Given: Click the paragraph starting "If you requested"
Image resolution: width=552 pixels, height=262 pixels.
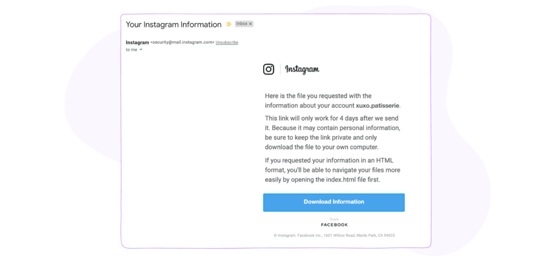Looking at the screenshot, I should (x=333, y=170).
